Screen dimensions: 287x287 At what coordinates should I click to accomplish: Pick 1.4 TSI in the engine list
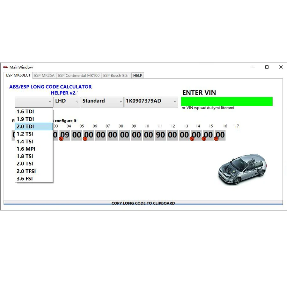[x=34, y=142]
